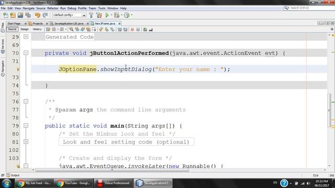Click the Build Project hammer icon
Image resolution: width=335 pixels, height=188 pixels.
(91, 15)
